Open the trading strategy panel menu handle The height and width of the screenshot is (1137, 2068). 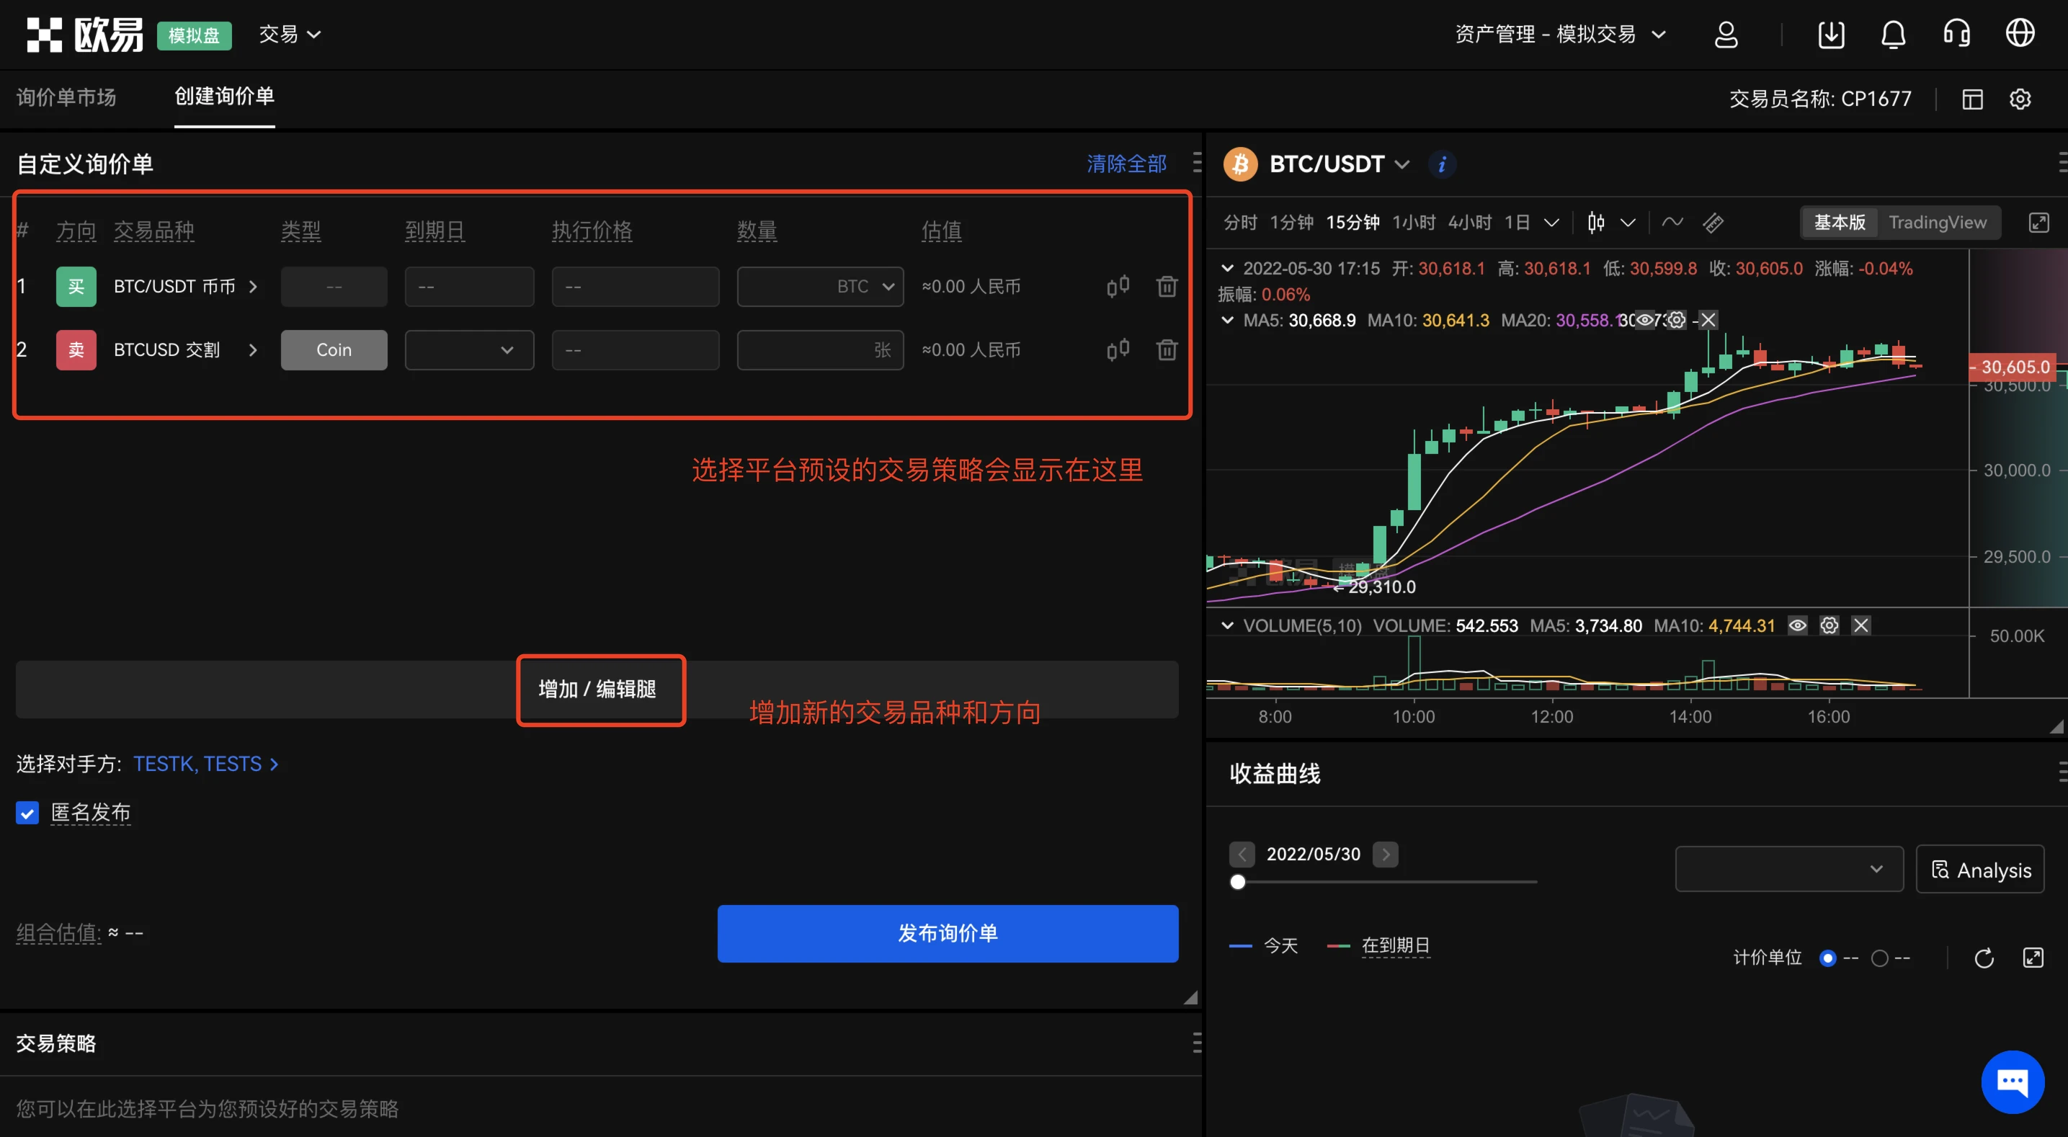[x=1197, y=1042]
